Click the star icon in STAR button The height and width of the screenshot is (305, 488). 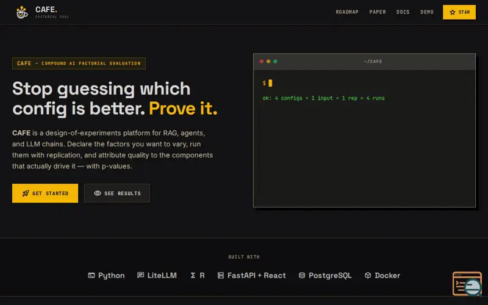click(453, 12)
